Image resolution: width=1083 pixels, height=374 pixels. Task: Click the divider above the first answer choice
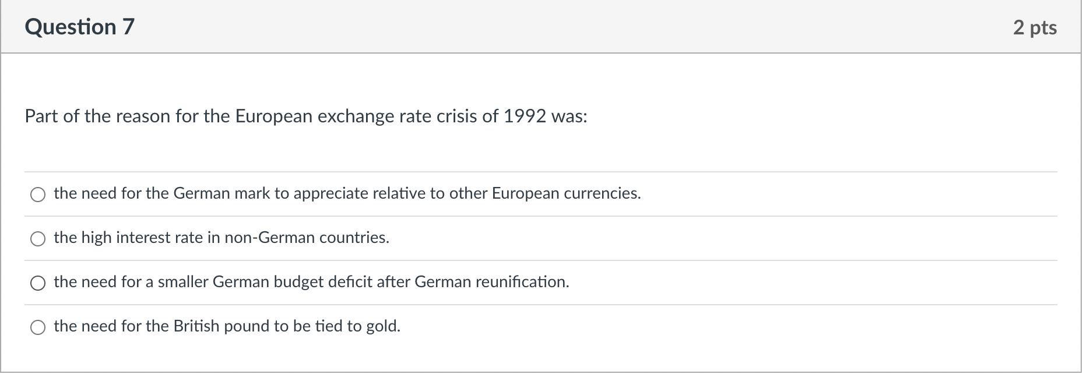[x=541, y=172]
